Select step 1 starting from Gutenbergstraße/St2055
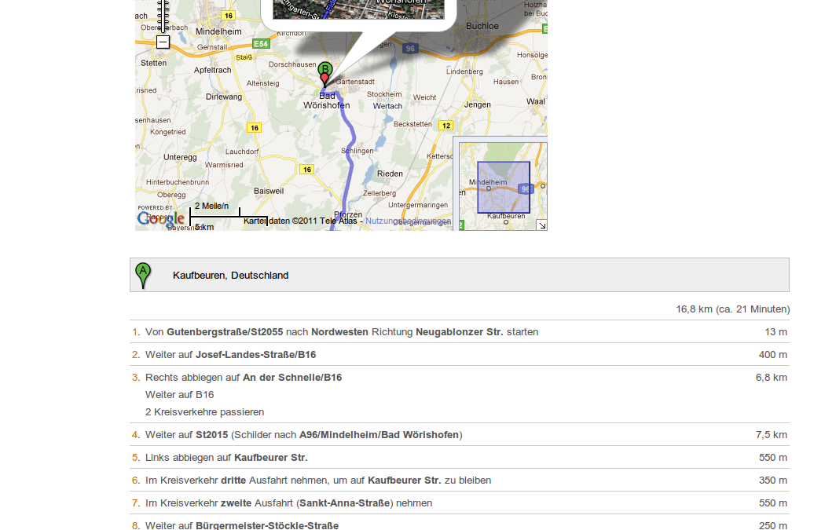The width and height of the screenshot is (825, 530). (x=460, y=332)
